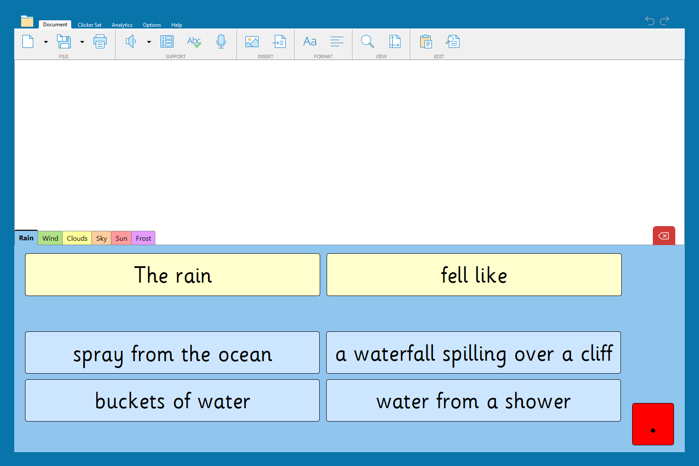Click the speaker Speak icon
Screen dimensions: 699x466
pyautogui.click(x=131, y=42)
